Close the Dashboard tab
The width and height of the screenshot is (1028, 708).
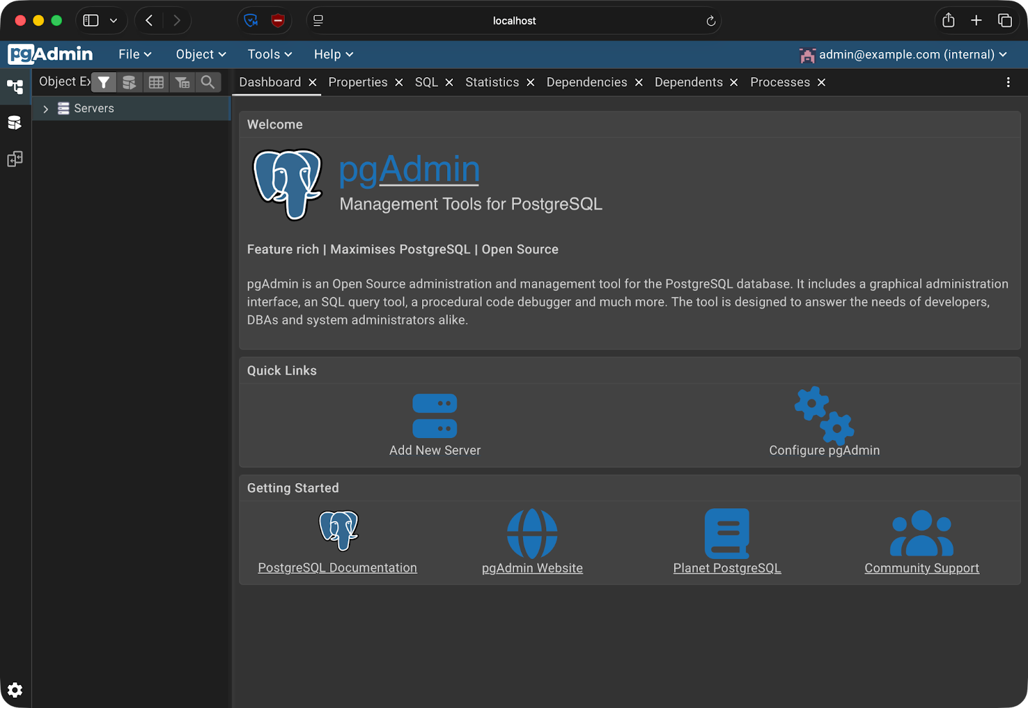coord(312,82)
